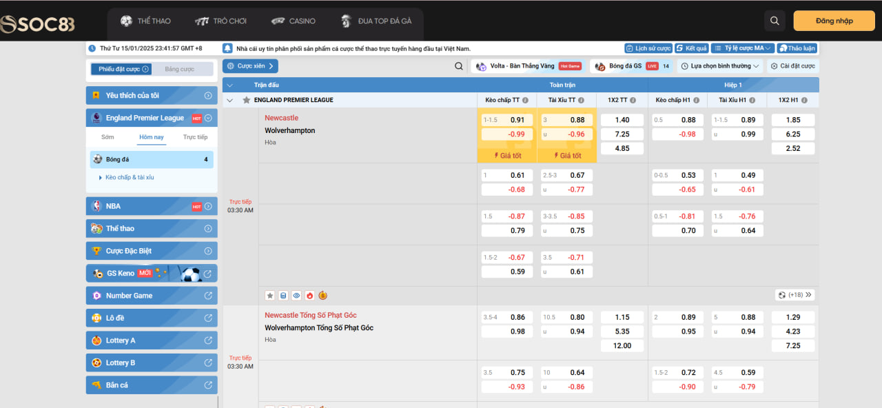Click the search magnifier icon in the top header
882x408 pixels.
(775, 21)
